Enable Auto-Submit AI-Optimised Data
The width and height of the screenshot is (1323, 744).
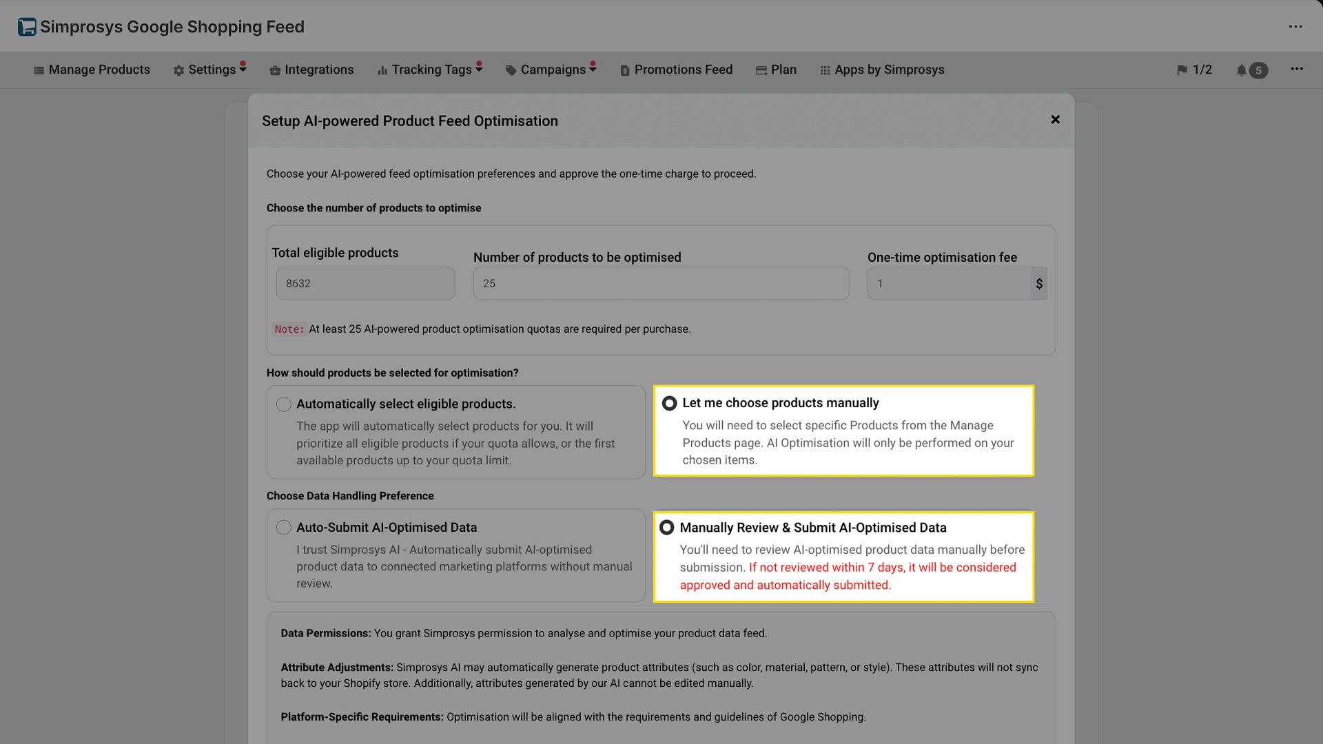[x=283, y=527]
